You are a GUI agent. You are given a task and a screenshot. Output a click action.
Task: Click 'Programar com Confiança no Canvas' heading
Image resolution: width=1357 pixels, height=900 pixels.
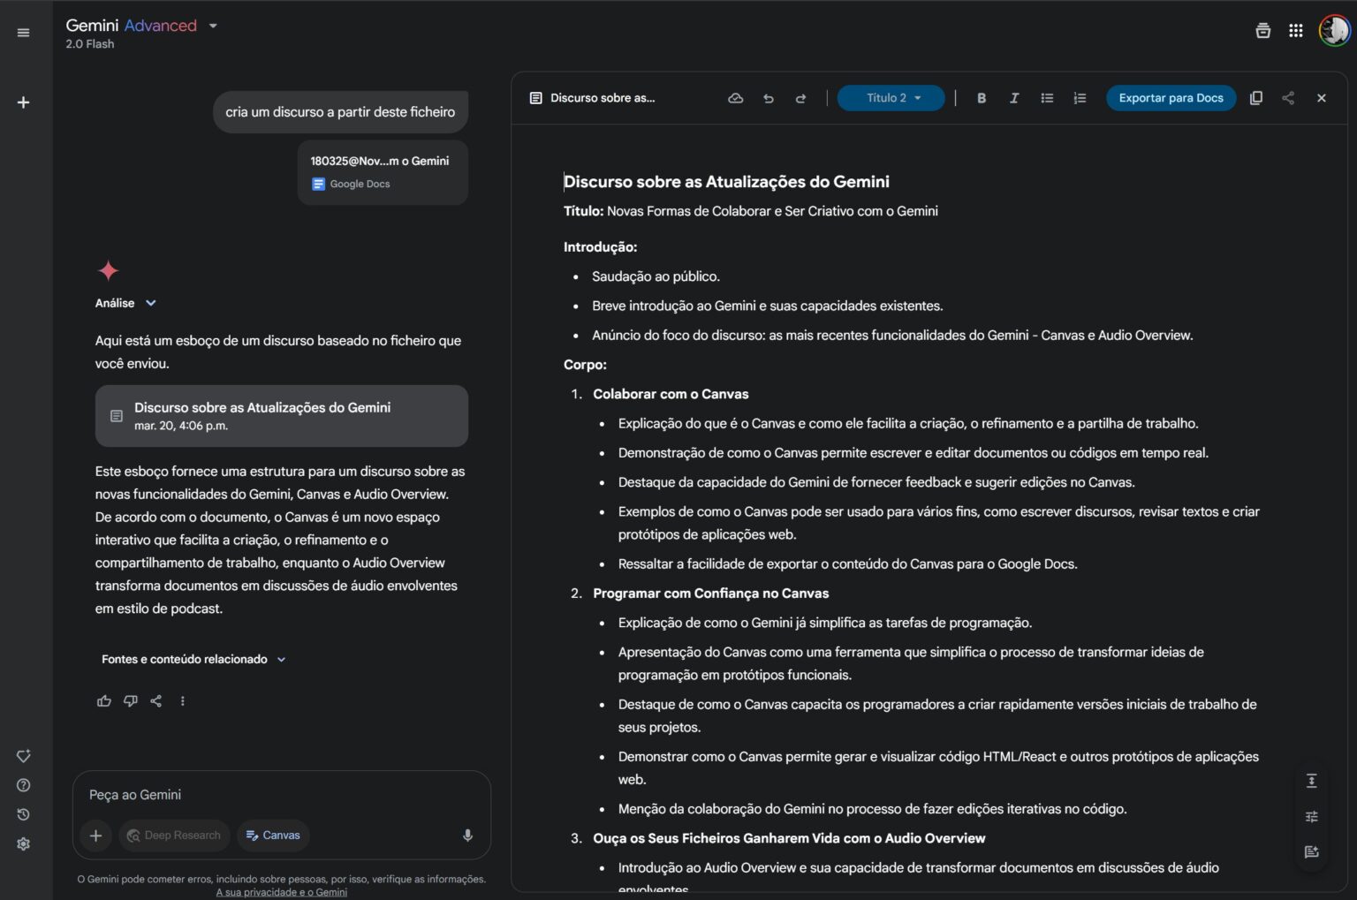[710, 594]
